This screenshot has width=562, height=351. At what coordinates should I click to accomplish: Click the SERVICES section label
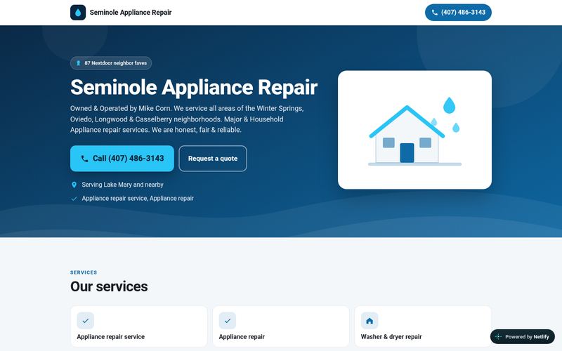[84, 272]
